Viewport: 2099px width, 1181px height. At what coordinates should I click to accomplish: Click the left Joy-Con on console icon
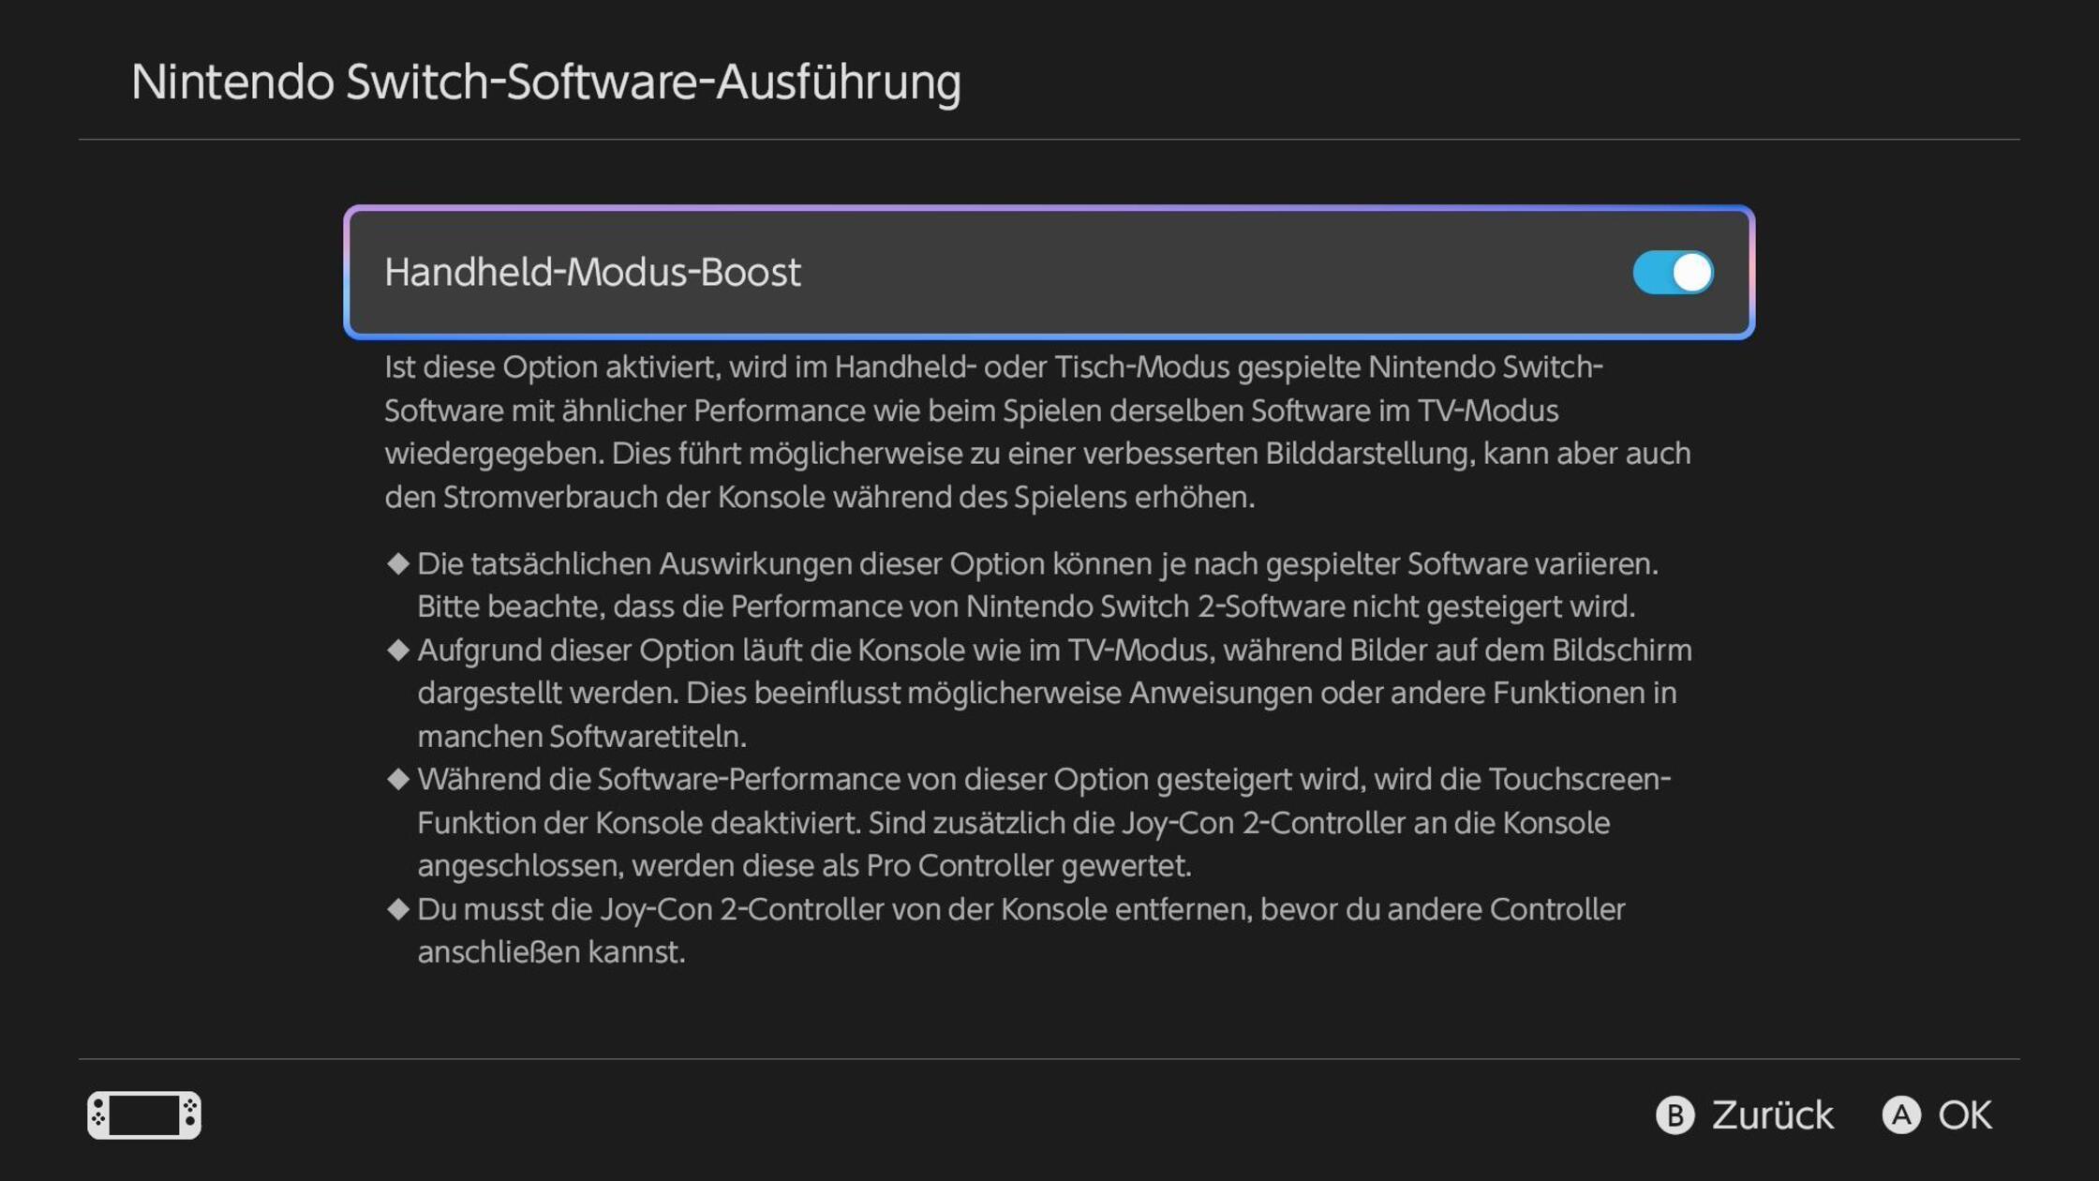point(98,1114)
